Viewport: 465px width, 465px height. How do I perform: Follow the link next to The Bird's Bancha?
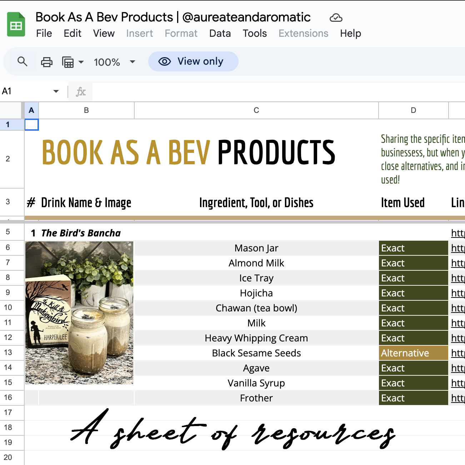[458, 233]
